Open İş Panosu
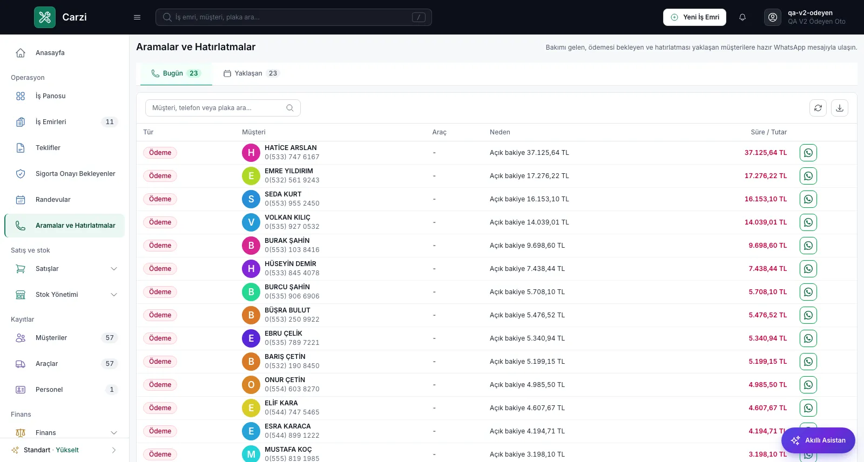864x462 pixels. [65, 96]
